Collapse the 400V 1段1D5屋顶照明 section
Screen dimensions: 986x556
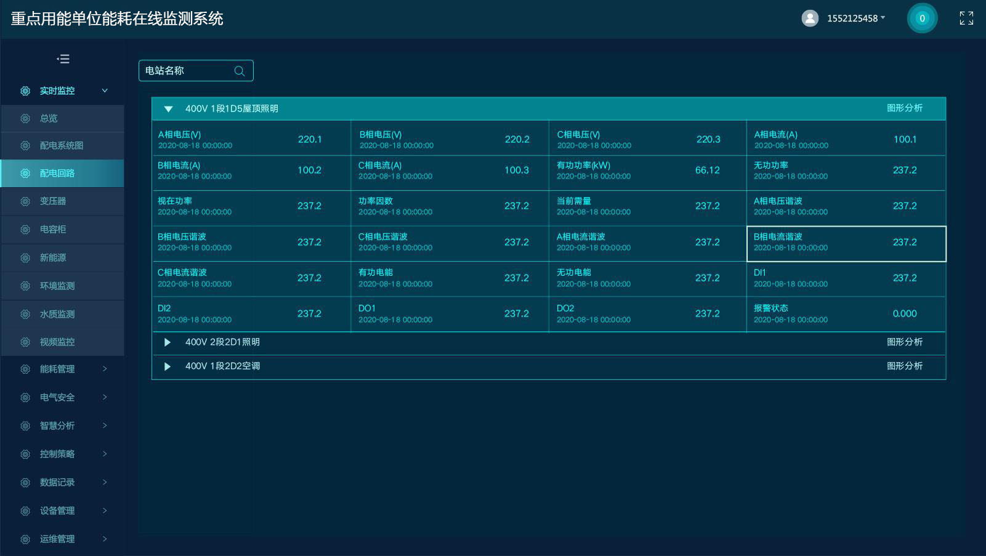tap(168, 109)
